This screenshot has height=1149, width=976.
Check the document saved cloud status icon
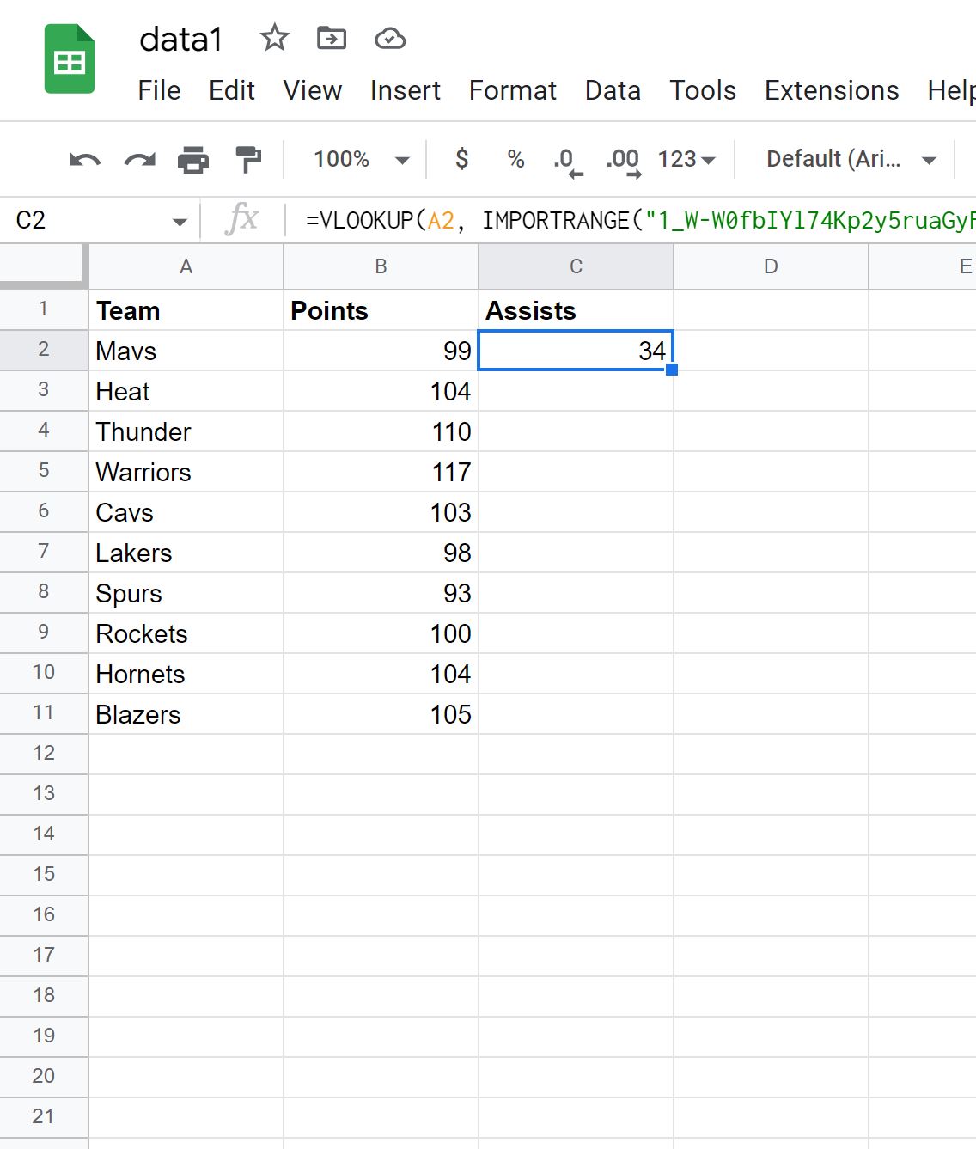[389, 38]
